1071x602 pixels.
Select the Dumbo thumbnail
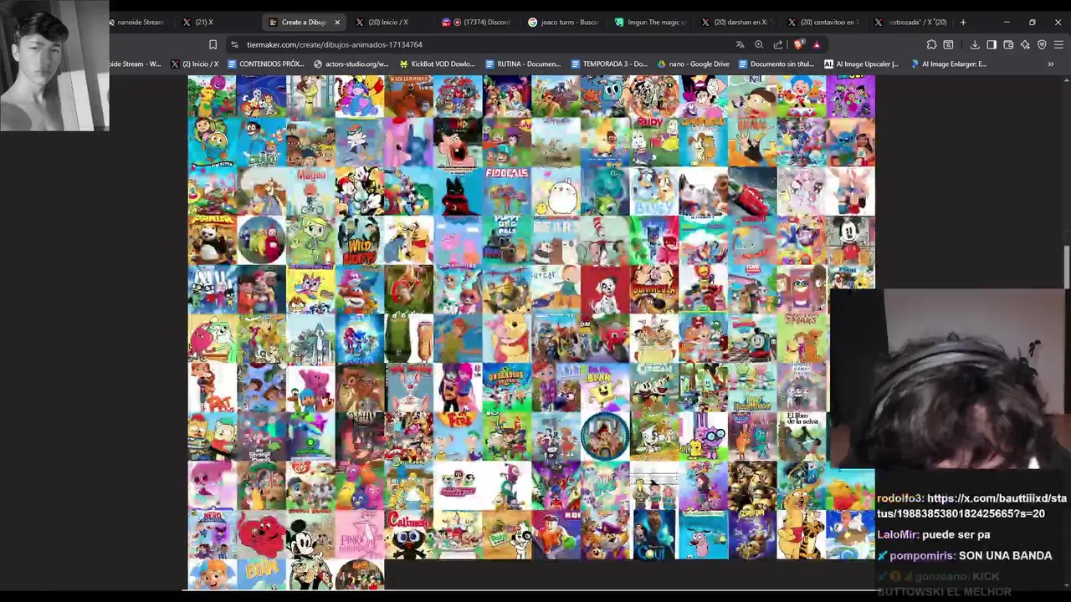pyautogui.click(x=752, y=242)
